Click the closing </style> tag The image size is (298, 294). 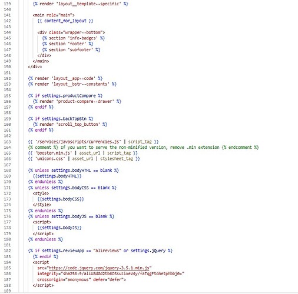coord(42,205)
